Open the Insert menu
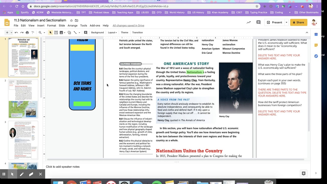 [41, 26]
